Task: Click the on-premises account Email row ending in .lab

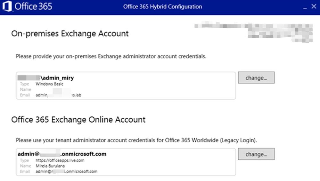Action: [x=59, y=95]
